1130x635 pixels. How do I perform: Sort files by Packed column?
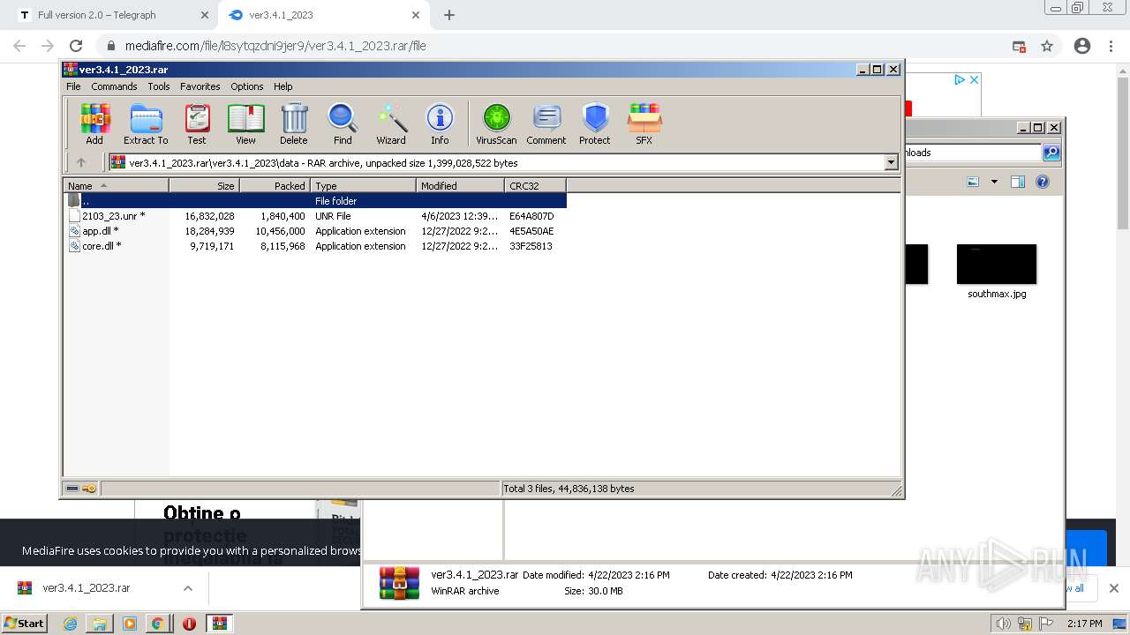(275, 185)
